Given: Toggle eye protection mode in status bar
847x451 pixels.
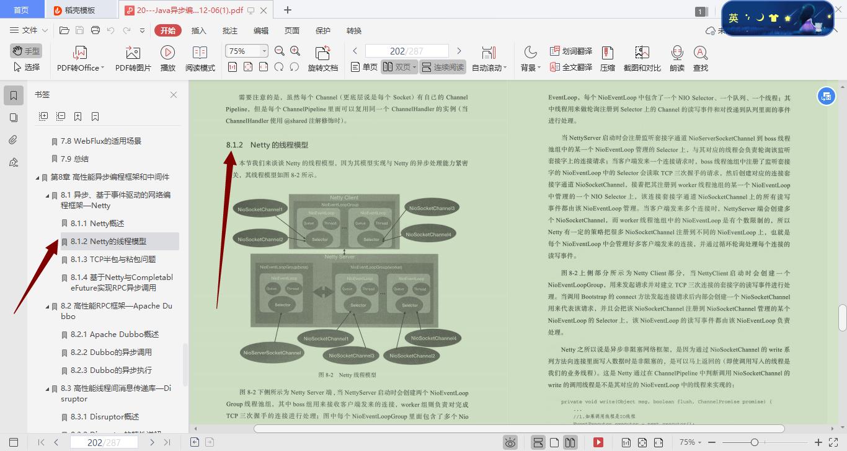Looking at the screenshot, I should pos(510,442).
